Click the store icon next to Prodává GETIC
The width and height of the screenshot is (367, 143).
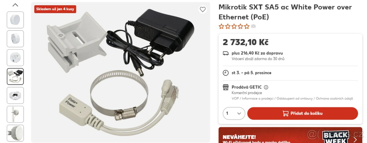(226, 87)
